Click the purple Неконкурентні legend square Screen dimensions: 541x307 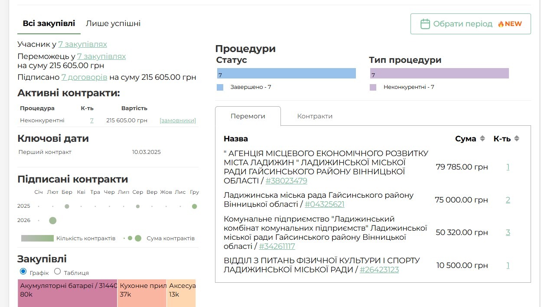coord(373,87)
